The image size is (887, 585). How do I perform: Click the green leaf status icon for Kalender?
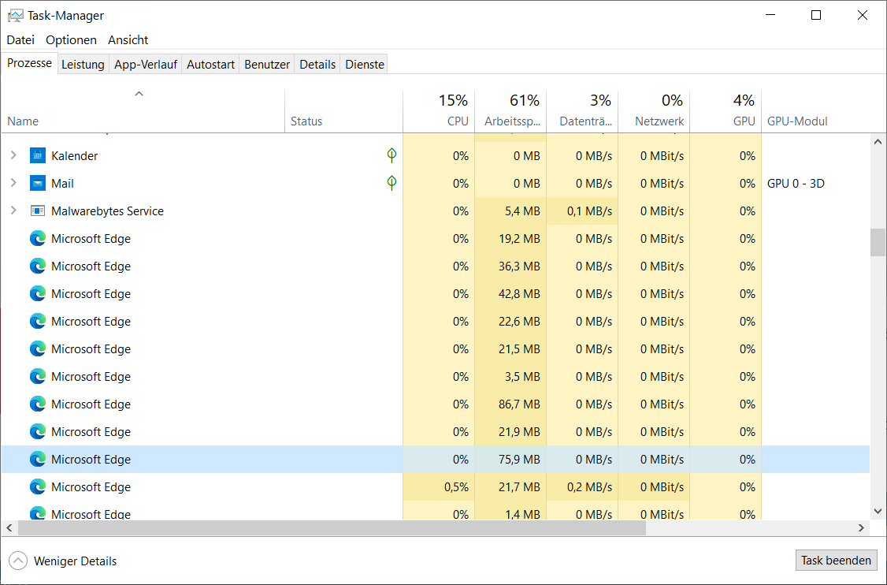tap(392, 155)
